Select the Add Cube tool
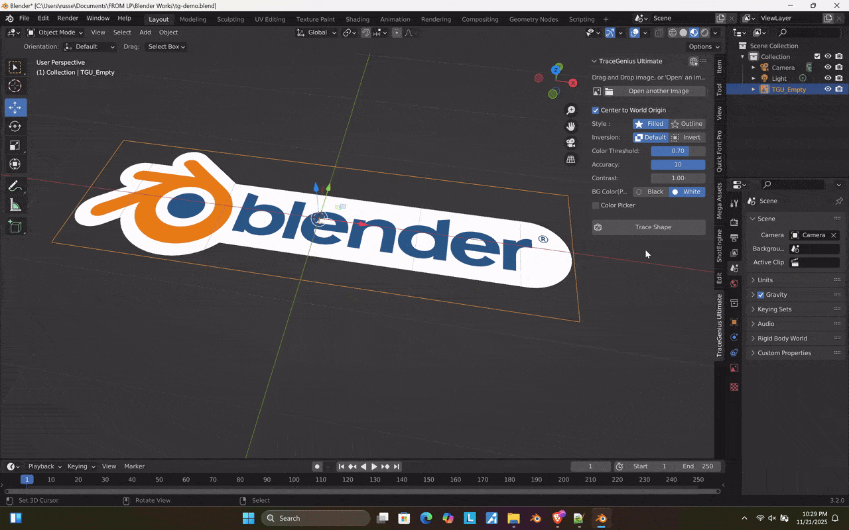The height and width of the screenshot is (530, 849). coord(15,227)
